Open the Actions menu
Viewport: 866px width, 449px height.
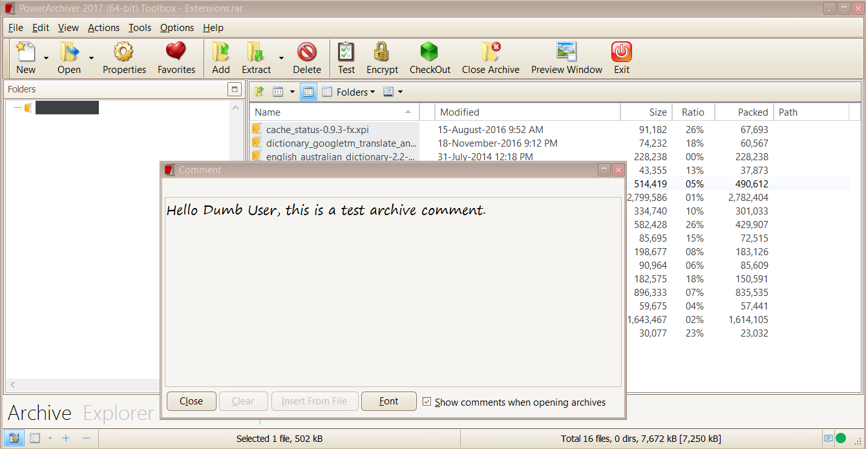click(103, 28)
